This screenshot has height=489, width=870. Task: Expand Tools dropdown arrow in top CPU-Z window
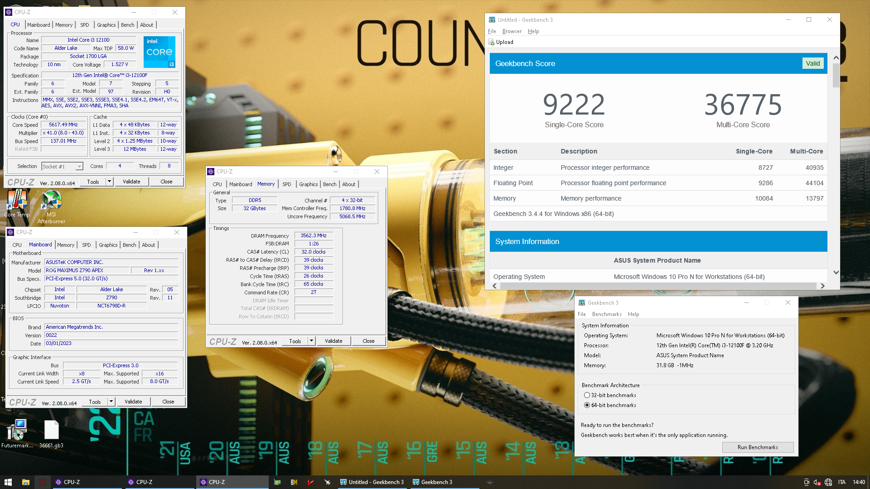click(109, 182)
